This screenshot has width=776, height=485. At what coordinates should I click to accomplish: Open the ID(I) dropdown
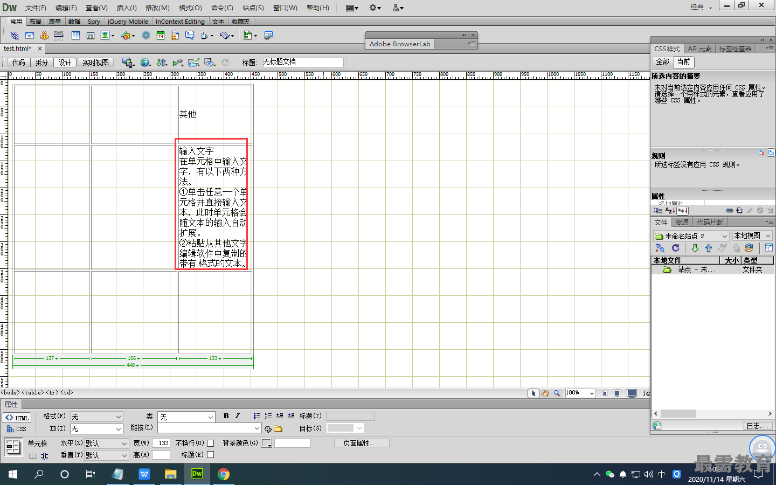[96, 429]
